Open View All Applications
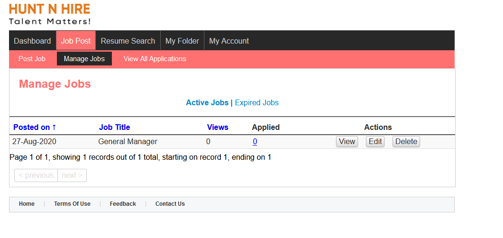The height and width of the screenshot is (238, 503). click(155, 59)
